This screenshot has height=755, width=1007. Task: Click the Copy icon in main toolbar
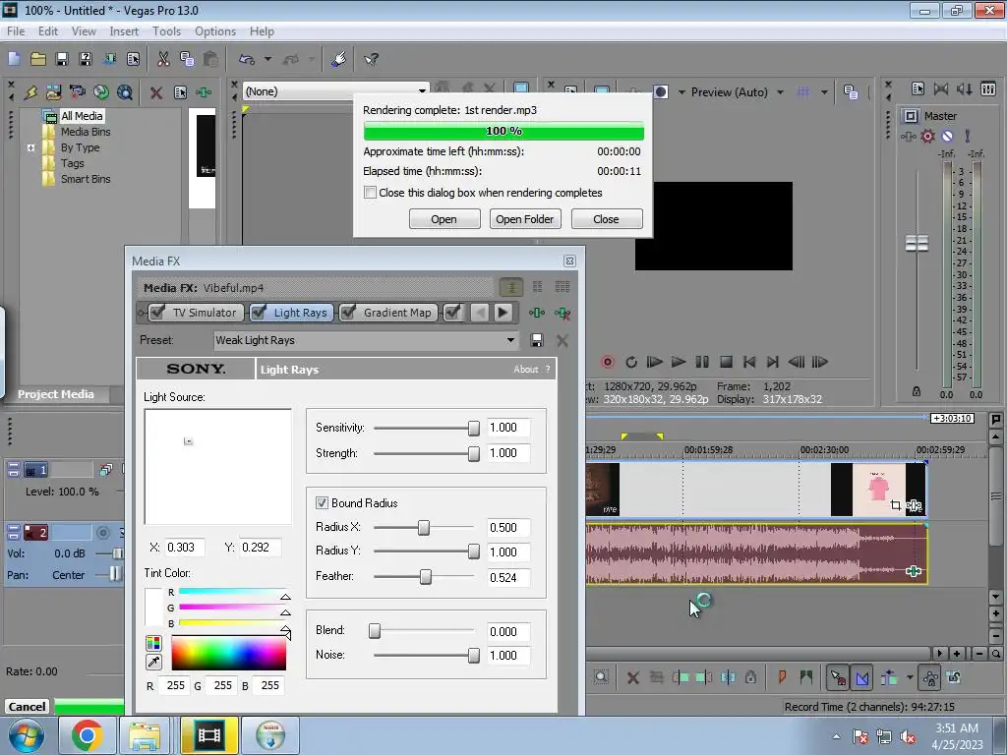tap(187, 59)
